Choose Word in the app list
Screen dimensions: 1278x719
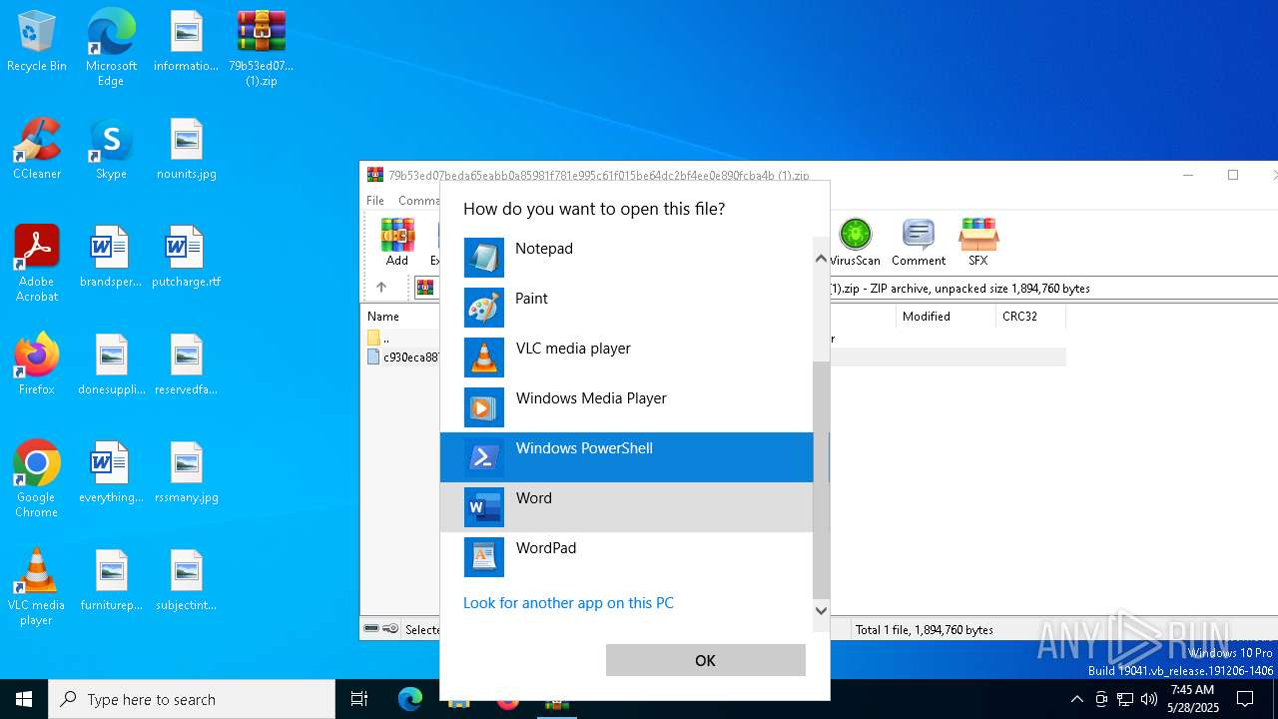(626, 507)
